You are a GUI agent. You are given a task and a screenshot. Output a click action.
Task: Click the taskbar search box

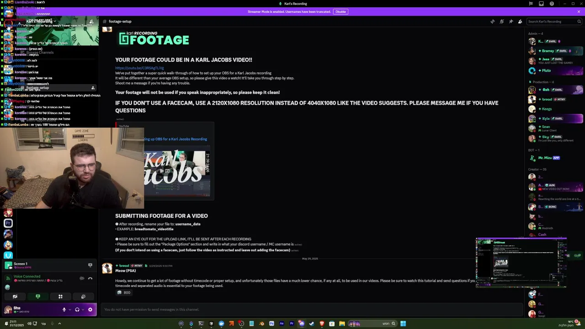373,324
